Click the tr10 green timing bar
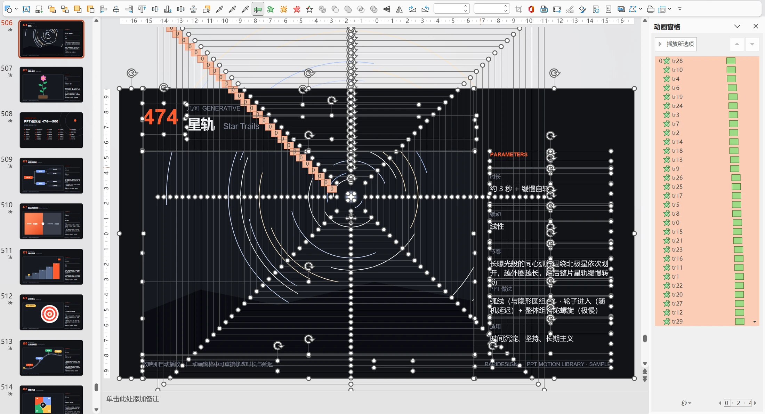Screen dimensions: 765x414 click(x=731, y=70)
